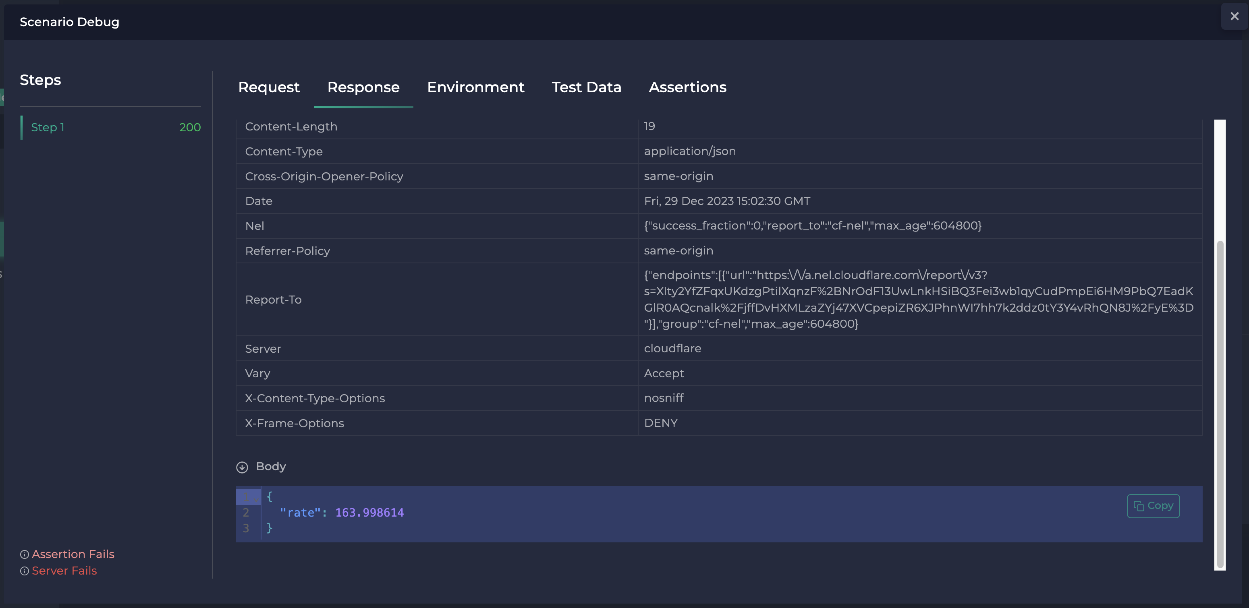
Task: Click the info icon beside Assertion Fails
Action: [x=24, y=554]
